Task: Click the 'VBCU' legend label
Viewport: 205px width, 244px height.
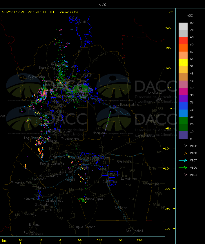Action: tap(193, 168)
